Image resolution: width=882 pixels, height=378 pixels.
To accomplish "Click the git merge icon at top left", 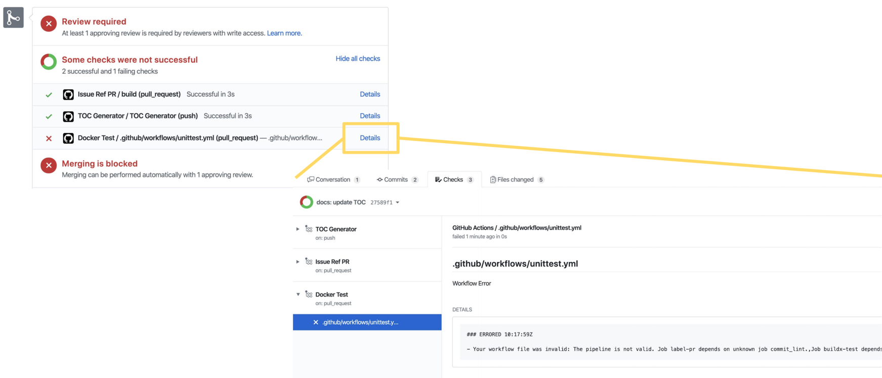I will 13,18.
